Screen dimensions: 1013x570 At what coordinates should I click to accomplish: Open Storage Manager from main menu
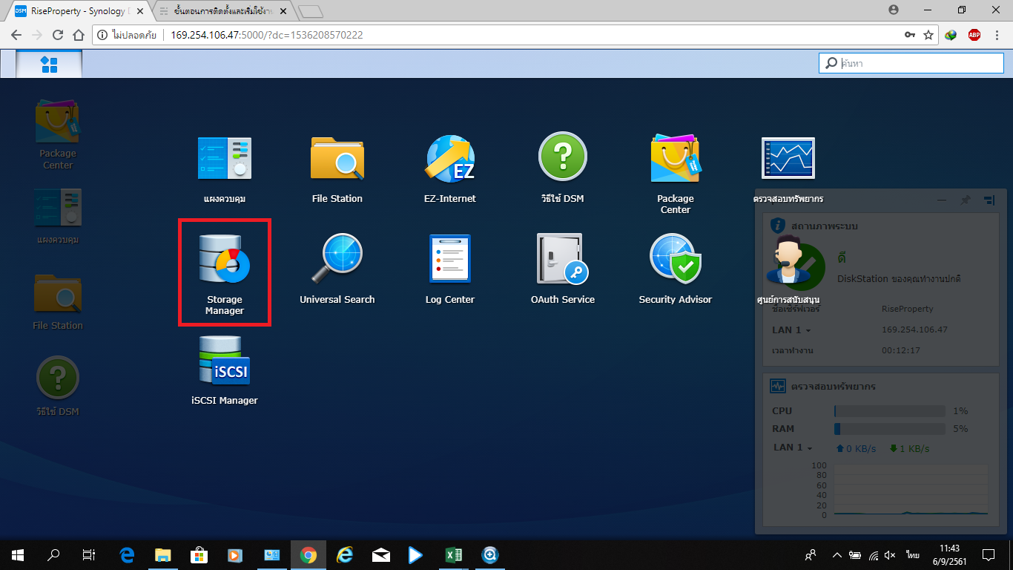pos(224,272)
